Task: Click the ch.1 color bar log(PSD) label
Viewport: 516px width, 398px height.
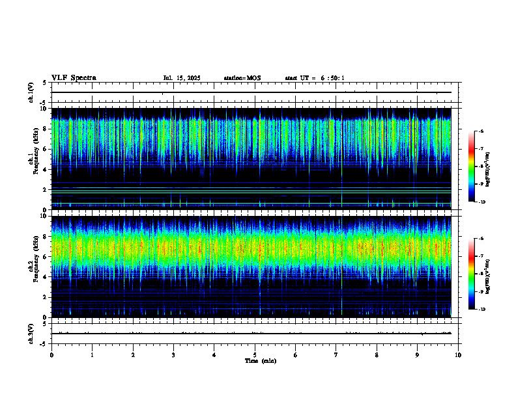Action: 488,169
